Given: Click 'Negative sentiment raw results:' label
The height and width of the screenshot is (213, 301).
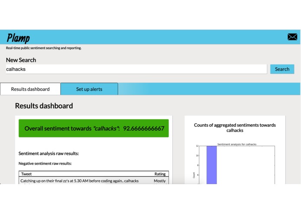Looking at the screenshot, I should tap(45, 163).
